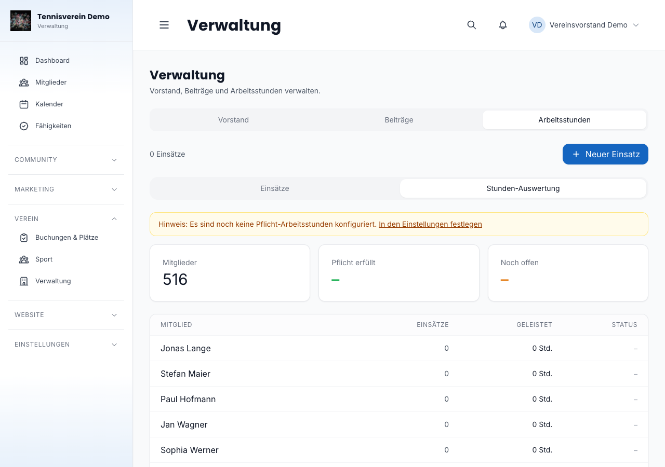Select member Stefan Maier

(185, 374)
